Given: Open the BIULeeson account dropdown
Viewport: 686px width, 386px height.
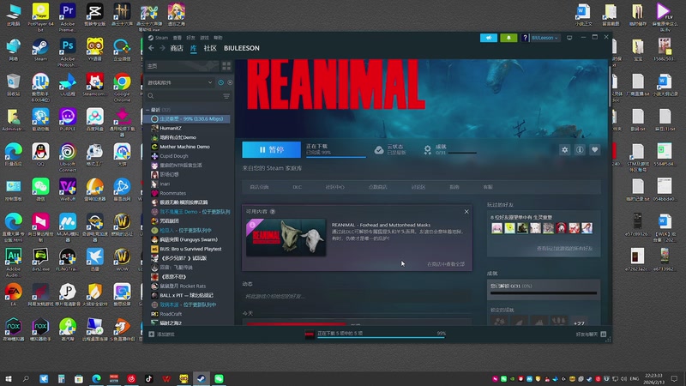Looking at the screenshot, I should pyautogui.click(x=545, y=38).
